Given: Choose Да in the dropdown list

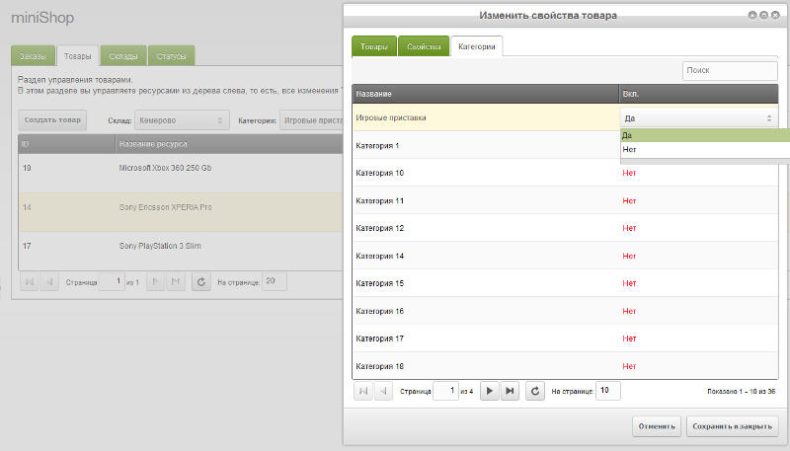Looking at the screenshot, I should [705, 135].
